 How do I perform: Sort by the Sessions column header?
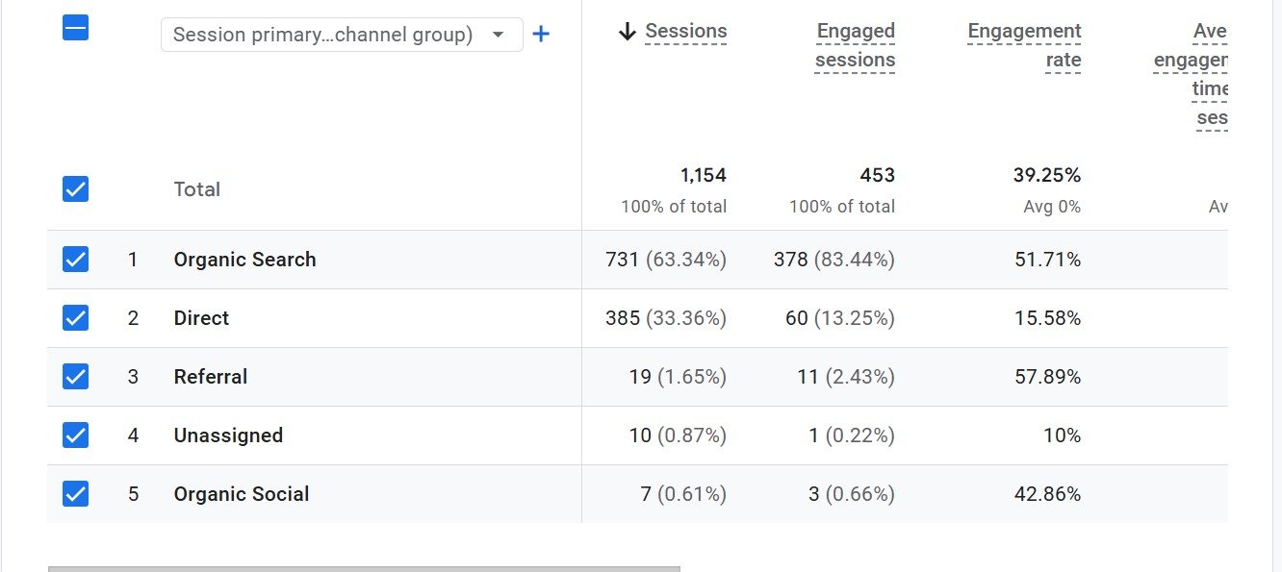point(685,32)
